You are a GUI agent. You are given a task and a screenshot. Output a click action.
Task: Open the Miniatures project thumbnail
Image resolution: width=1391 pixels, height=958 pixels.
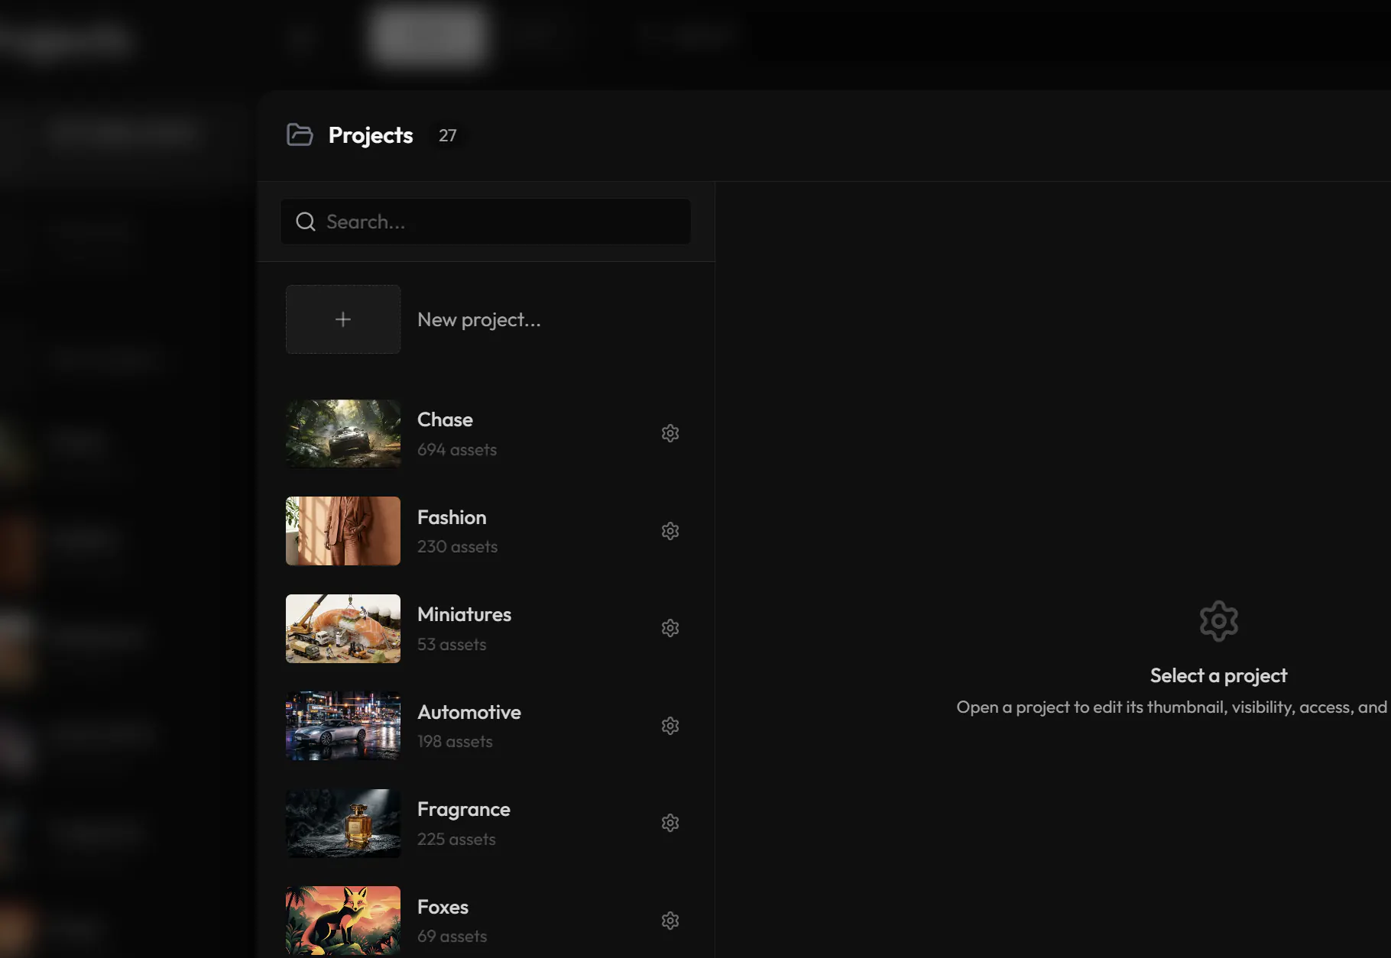[x=343, y=628]
